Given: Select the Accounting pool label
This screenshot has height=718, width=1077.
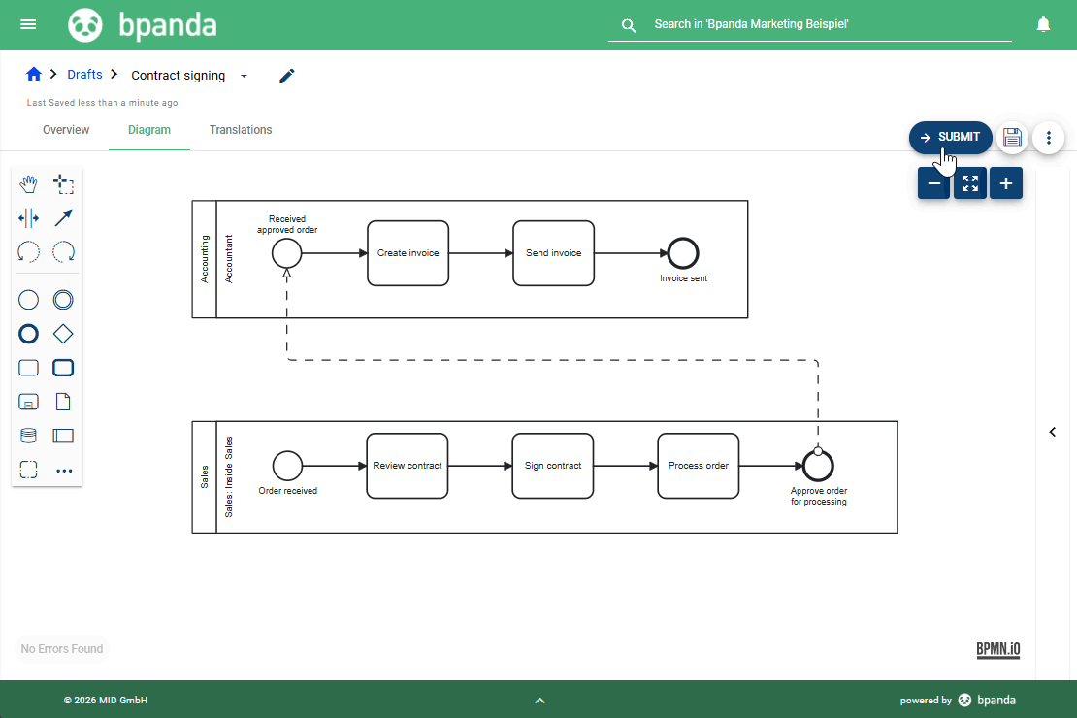Looking at the screenshot, I should tap(204, 260).
